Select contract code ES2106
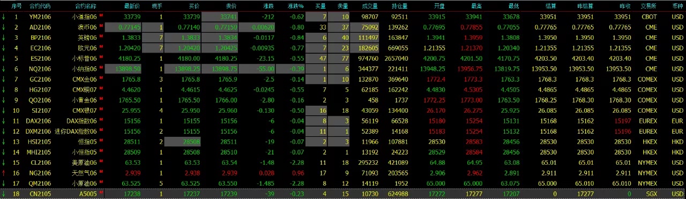Screen dimensions: 686x199 (x=40, y=58)
